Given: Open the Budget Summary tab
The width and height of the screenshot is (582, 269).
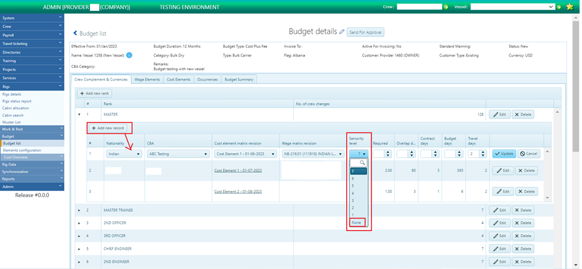Looking at the screenshot, I should [239, 79].
